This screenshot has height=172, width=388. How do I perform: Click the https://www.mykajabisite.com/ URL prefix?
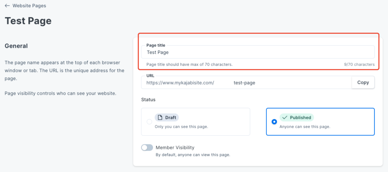click(180, 83)
